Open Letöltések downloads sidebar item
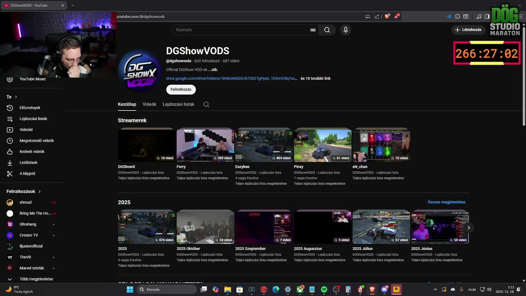This screenshot has height=296, width=526. (x=28, y=162)
